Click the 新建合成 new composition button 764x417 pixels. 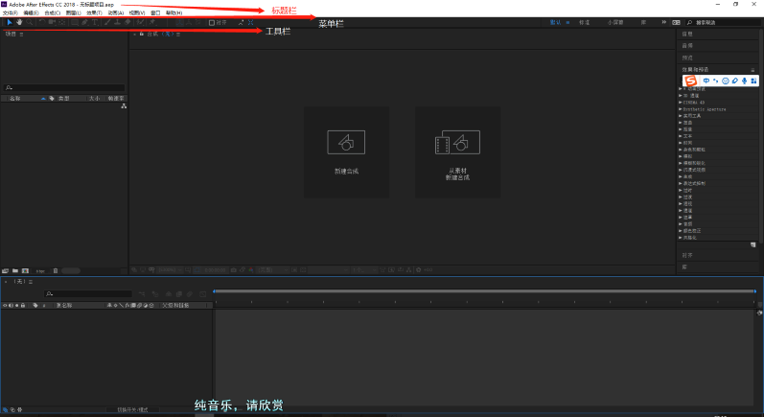(346, 152)
